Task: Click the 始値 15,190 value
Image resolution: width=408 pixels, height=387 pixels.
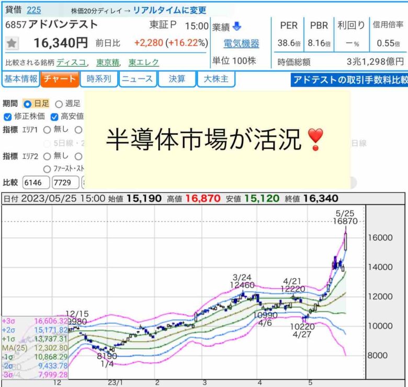Action: click(144, 199)
